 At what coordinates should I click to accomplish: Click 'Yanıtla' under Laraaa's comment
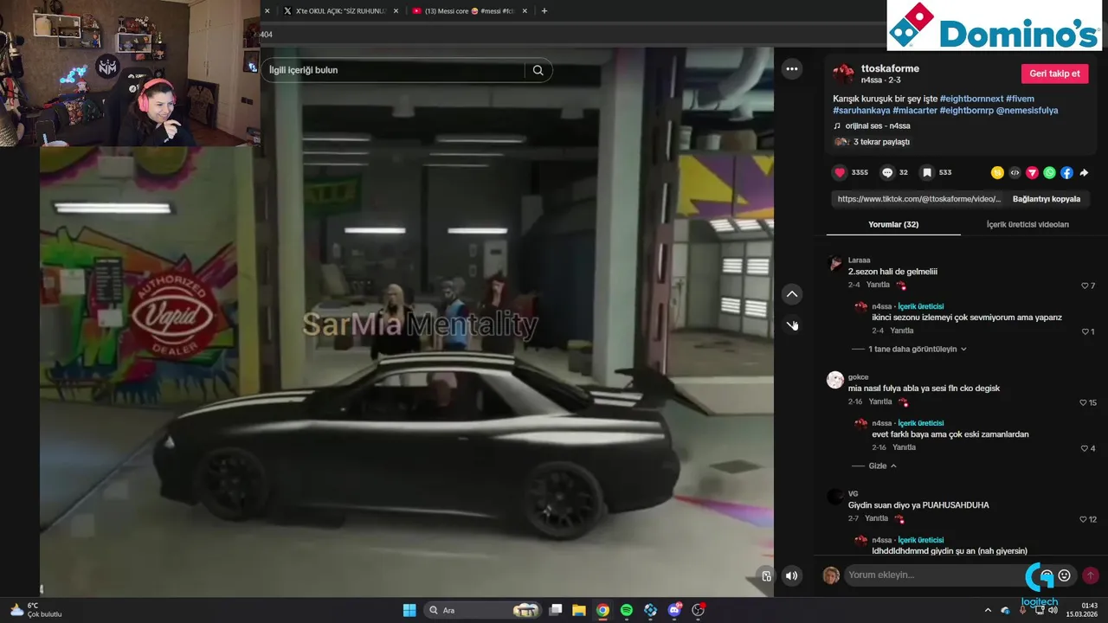click(878, 285)
